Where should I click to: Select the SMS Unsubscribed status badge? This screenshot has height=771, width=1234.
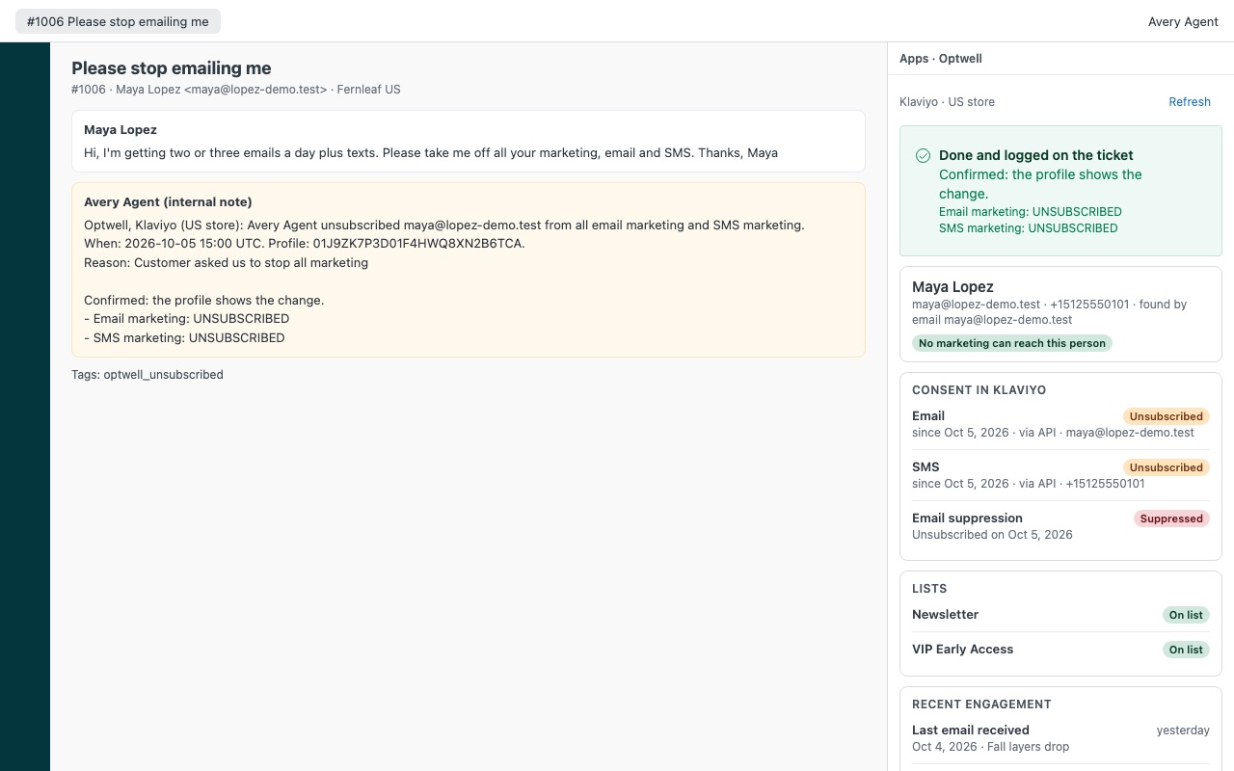click(x=1166, y=467)
